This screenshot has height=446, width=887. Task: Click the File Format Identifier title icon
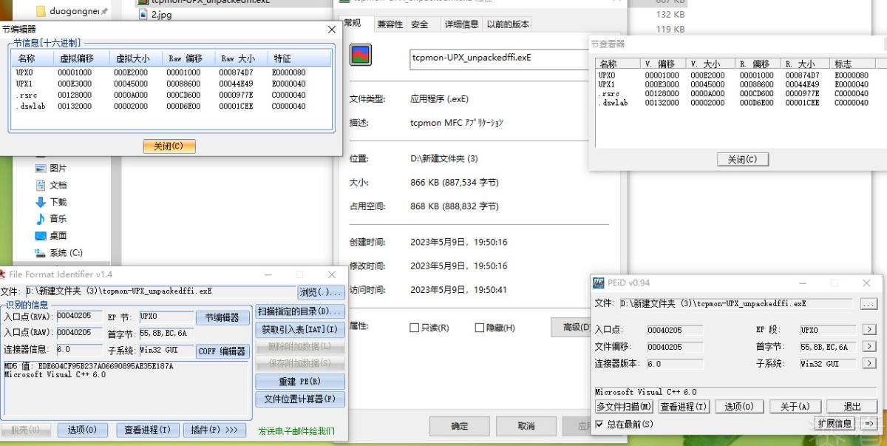pyautogui.click(x=3, y=274)
